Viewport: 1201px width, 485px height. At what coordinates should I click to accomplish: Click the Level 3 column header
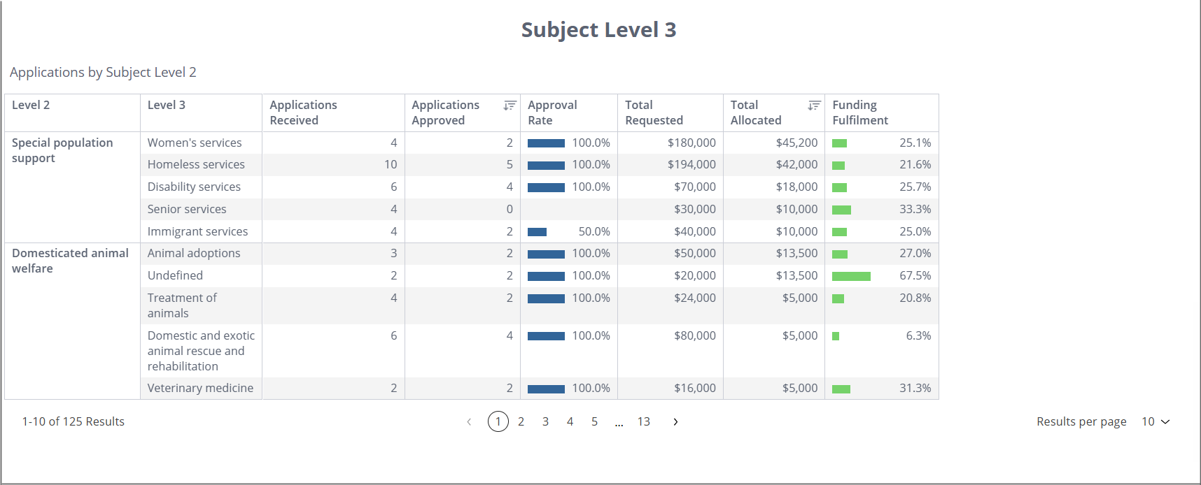coord(167,106)
